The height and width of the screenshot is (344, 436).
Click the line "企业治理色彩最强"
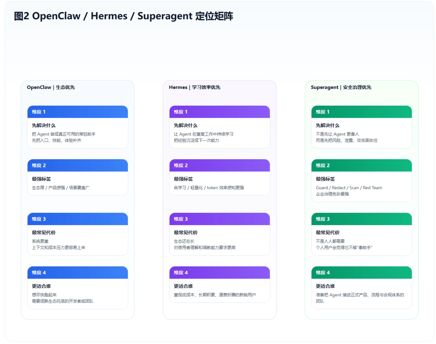[x=332, y=194]
